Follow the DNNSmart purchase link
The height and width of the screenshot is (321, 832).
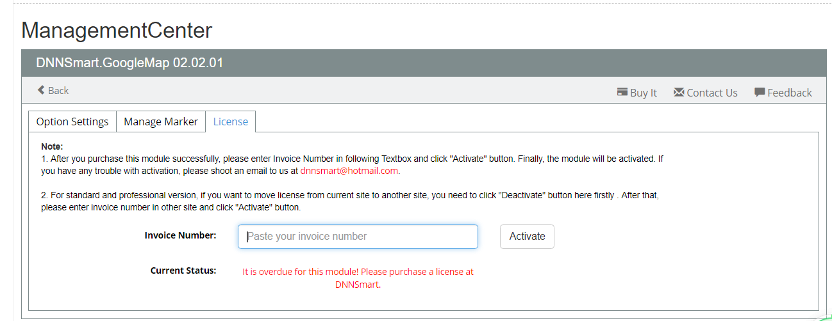click(x=357, y=285)
